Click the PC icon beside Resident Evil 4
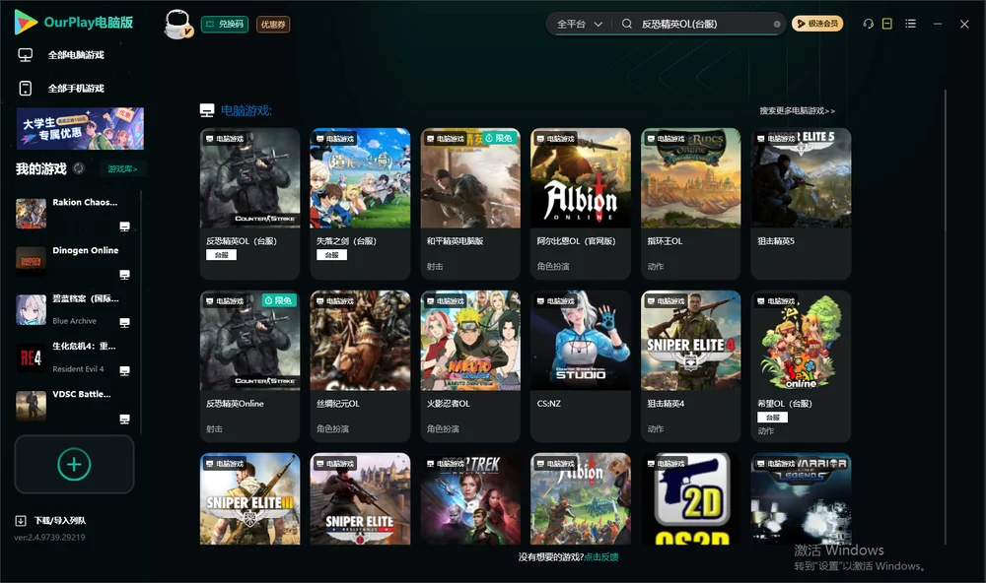This screenshot has width=986, height=583. 124,370
